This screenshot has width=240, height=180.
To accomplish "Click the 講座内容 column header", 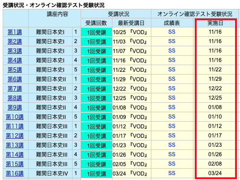I will 55,18.
